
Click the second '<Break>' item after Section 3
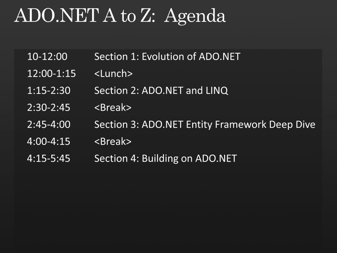pyautogui.click(x=113, y=142)
